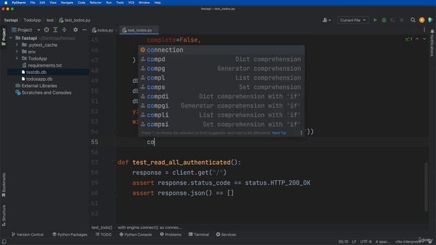Choose compl List comprehension template
This screenshot has width=436, height=245.
click(221, 78)
